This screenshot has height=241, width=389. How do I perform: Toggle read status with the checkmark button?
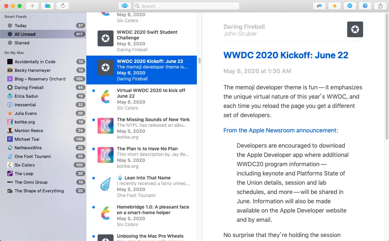coord(350,6)
